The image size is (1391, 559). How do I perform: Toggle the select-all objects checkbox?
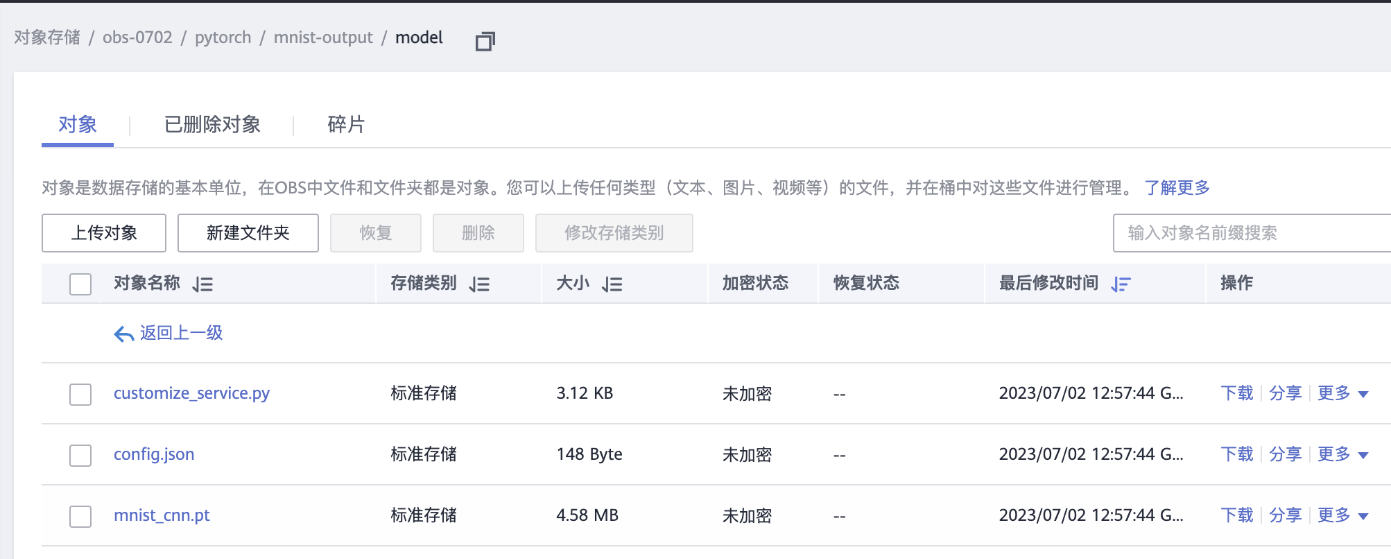(x=80, y=284)
